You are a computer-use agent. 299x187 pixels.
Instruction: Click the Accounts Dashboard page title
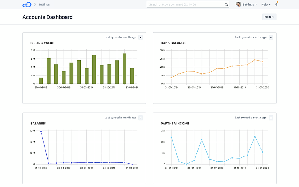[x=48, y=17]
